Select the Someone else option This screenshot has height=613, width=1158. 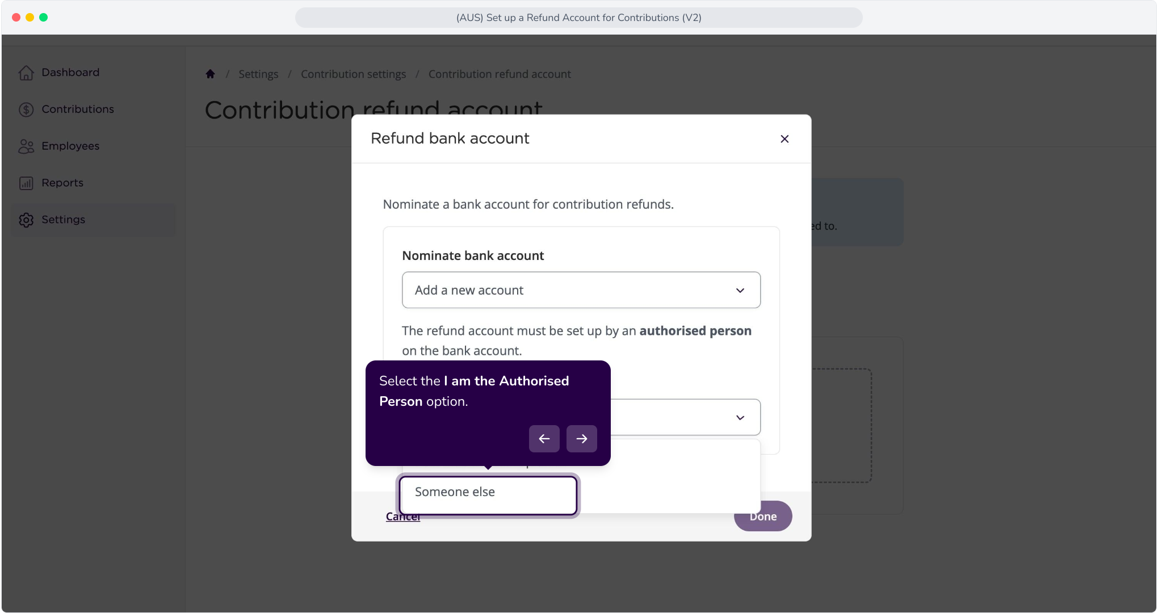pos(488,496)
